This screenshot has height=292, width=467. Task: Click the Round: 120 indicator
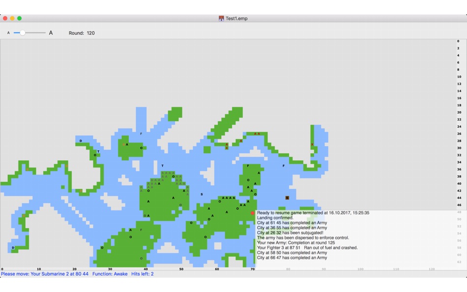click(82, 33)
